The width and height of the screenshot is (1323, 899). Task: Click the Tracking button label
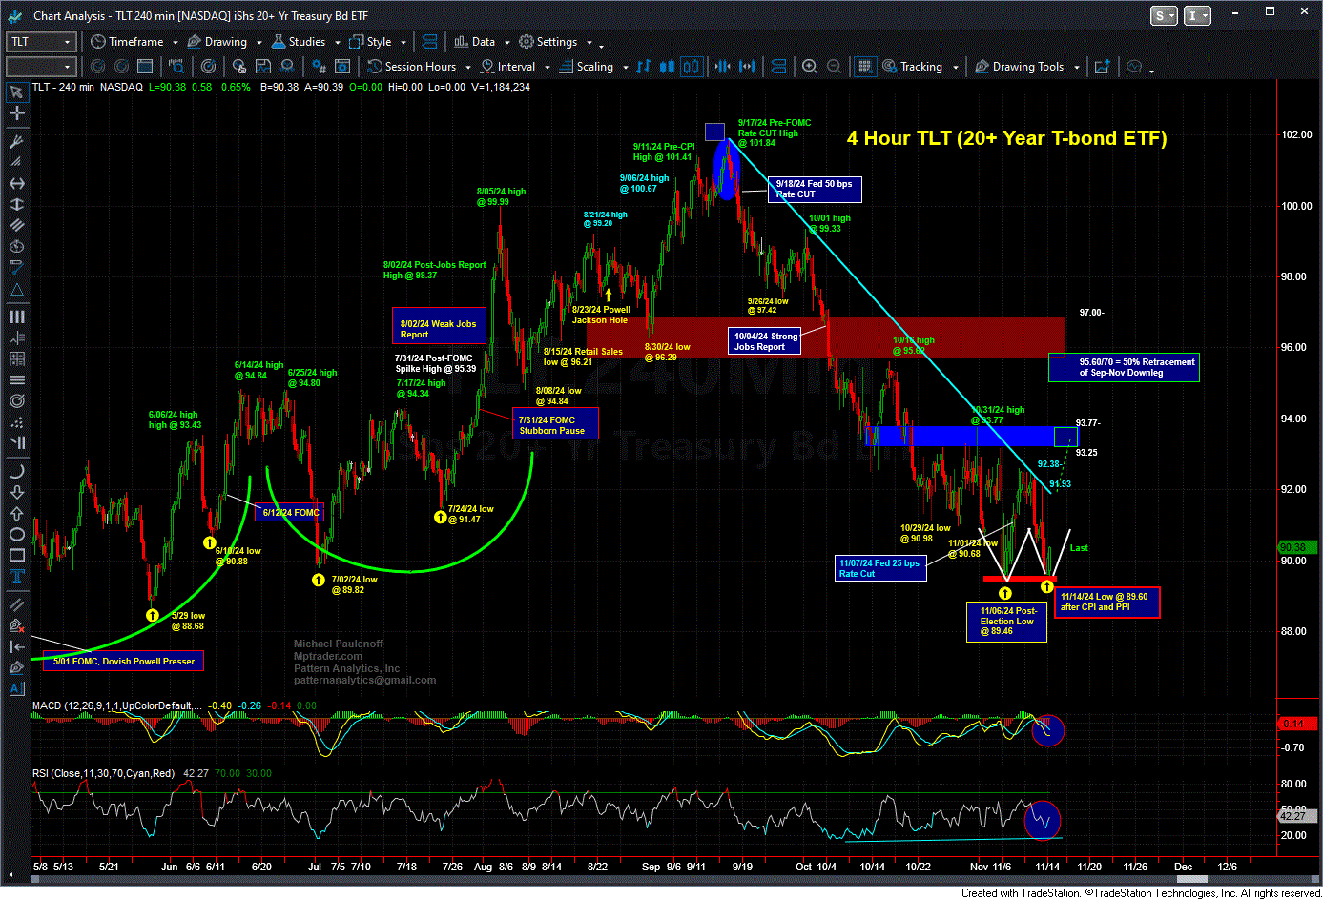point(921,67)
